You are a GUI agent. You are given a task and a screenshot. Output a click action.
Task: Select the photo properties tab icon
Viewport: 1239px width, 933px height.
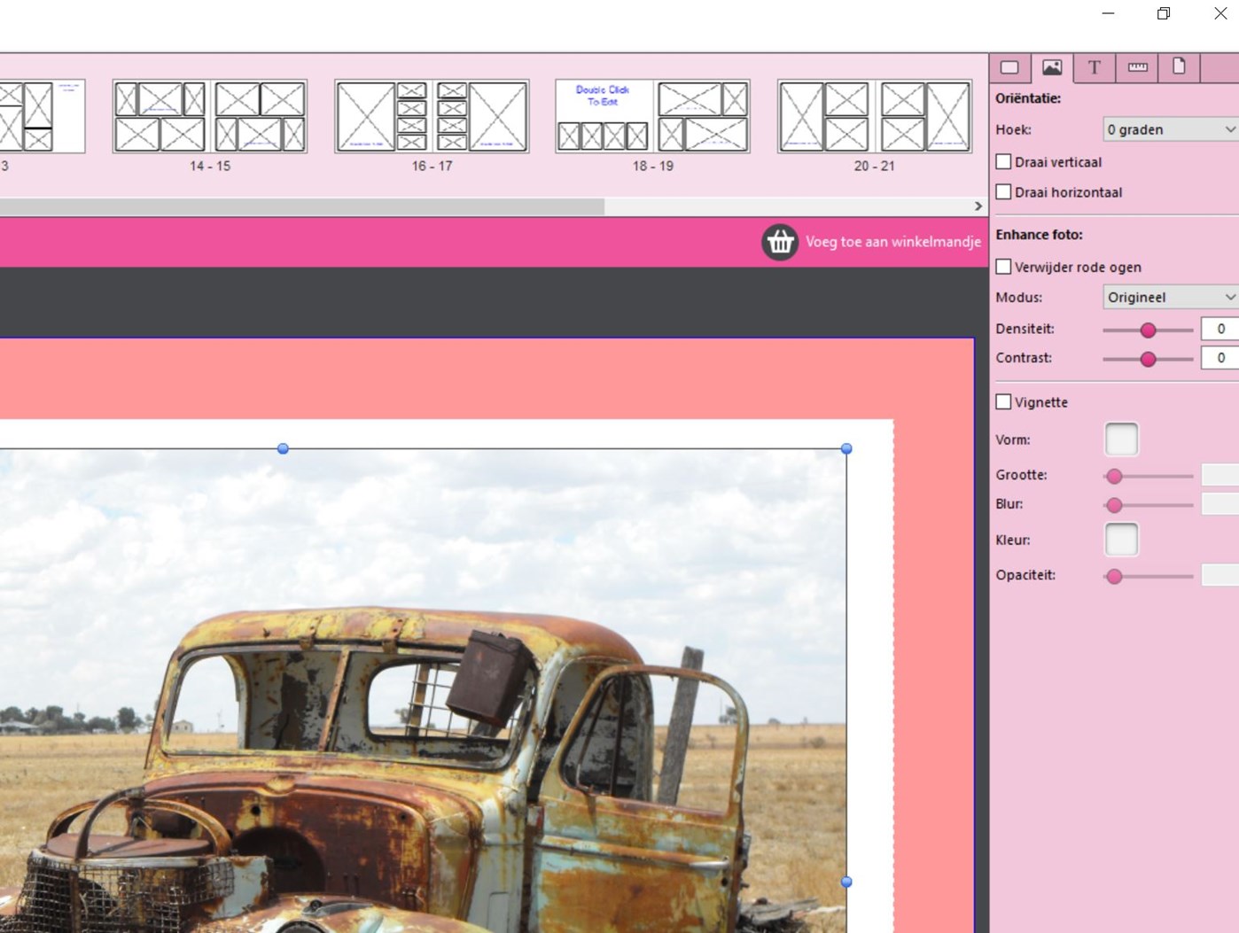[1052, 67]
